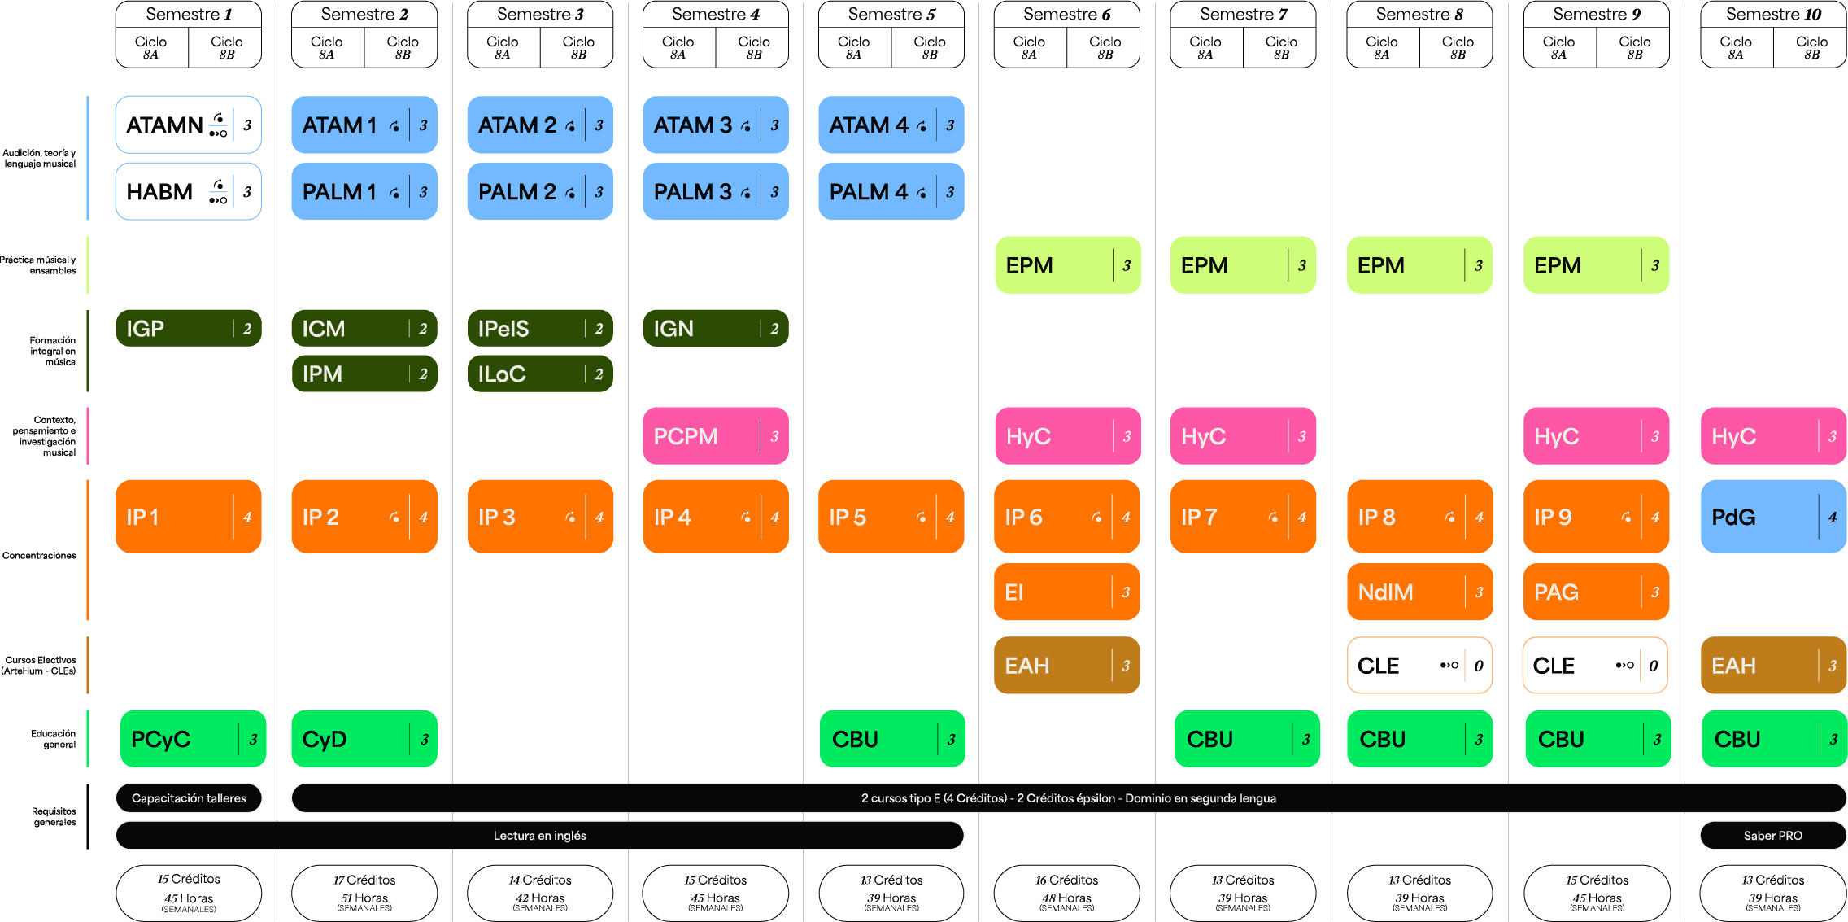This screenshot has height=922, width=1848.
Task: Click the dots icon on Semestre 8 CLE card
Action: point(1449,666)
